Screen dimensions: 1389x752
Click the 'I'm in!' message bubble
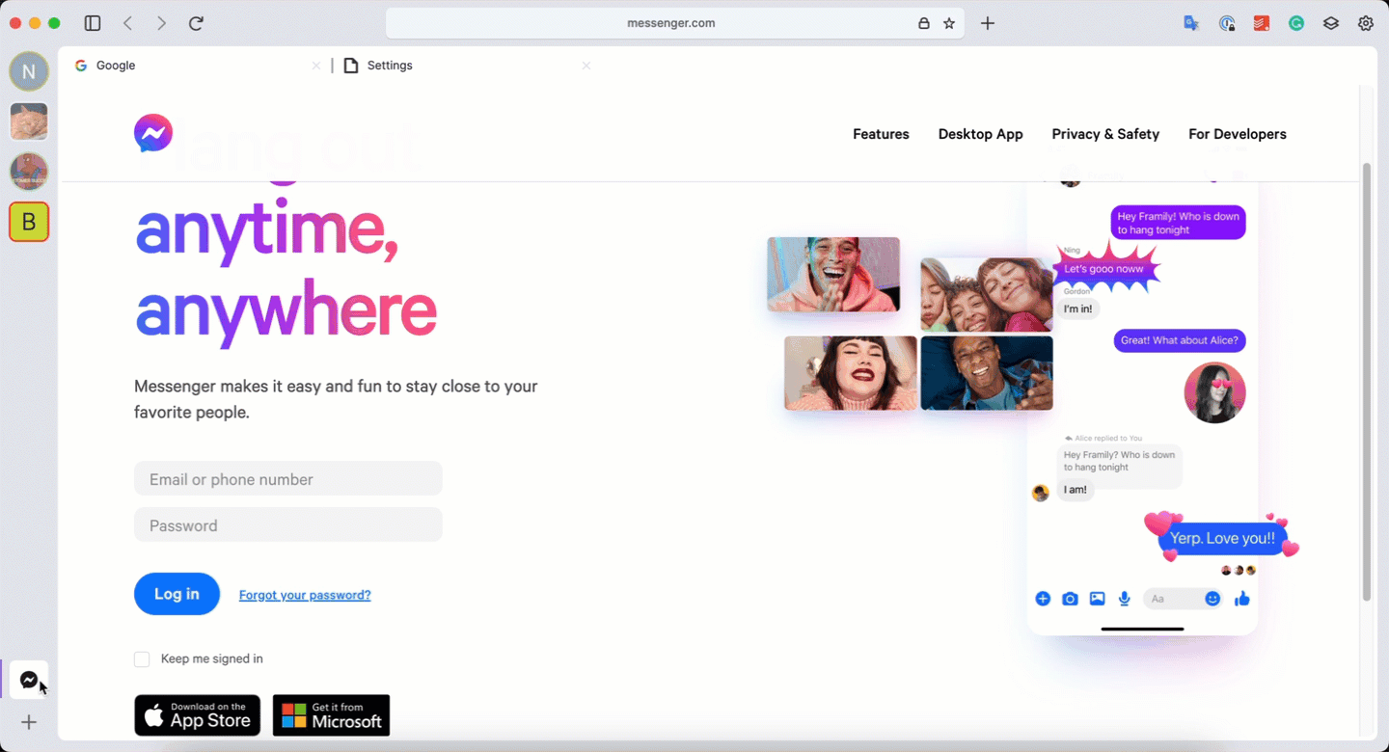click(1078, 309)
